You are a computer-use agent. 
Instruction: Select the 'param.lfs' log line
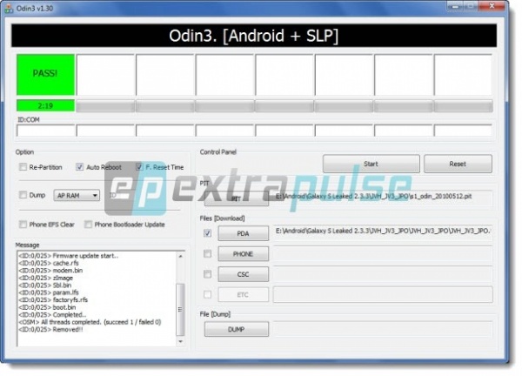pos(49,292)
